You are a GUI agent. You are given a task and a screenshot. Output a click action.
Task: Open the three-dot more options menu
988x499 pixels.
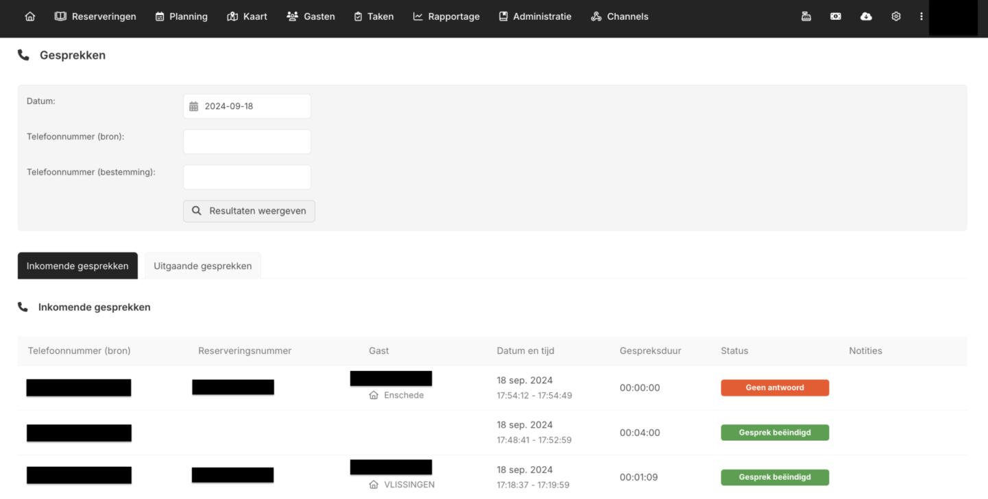click(x=921, y=16)
